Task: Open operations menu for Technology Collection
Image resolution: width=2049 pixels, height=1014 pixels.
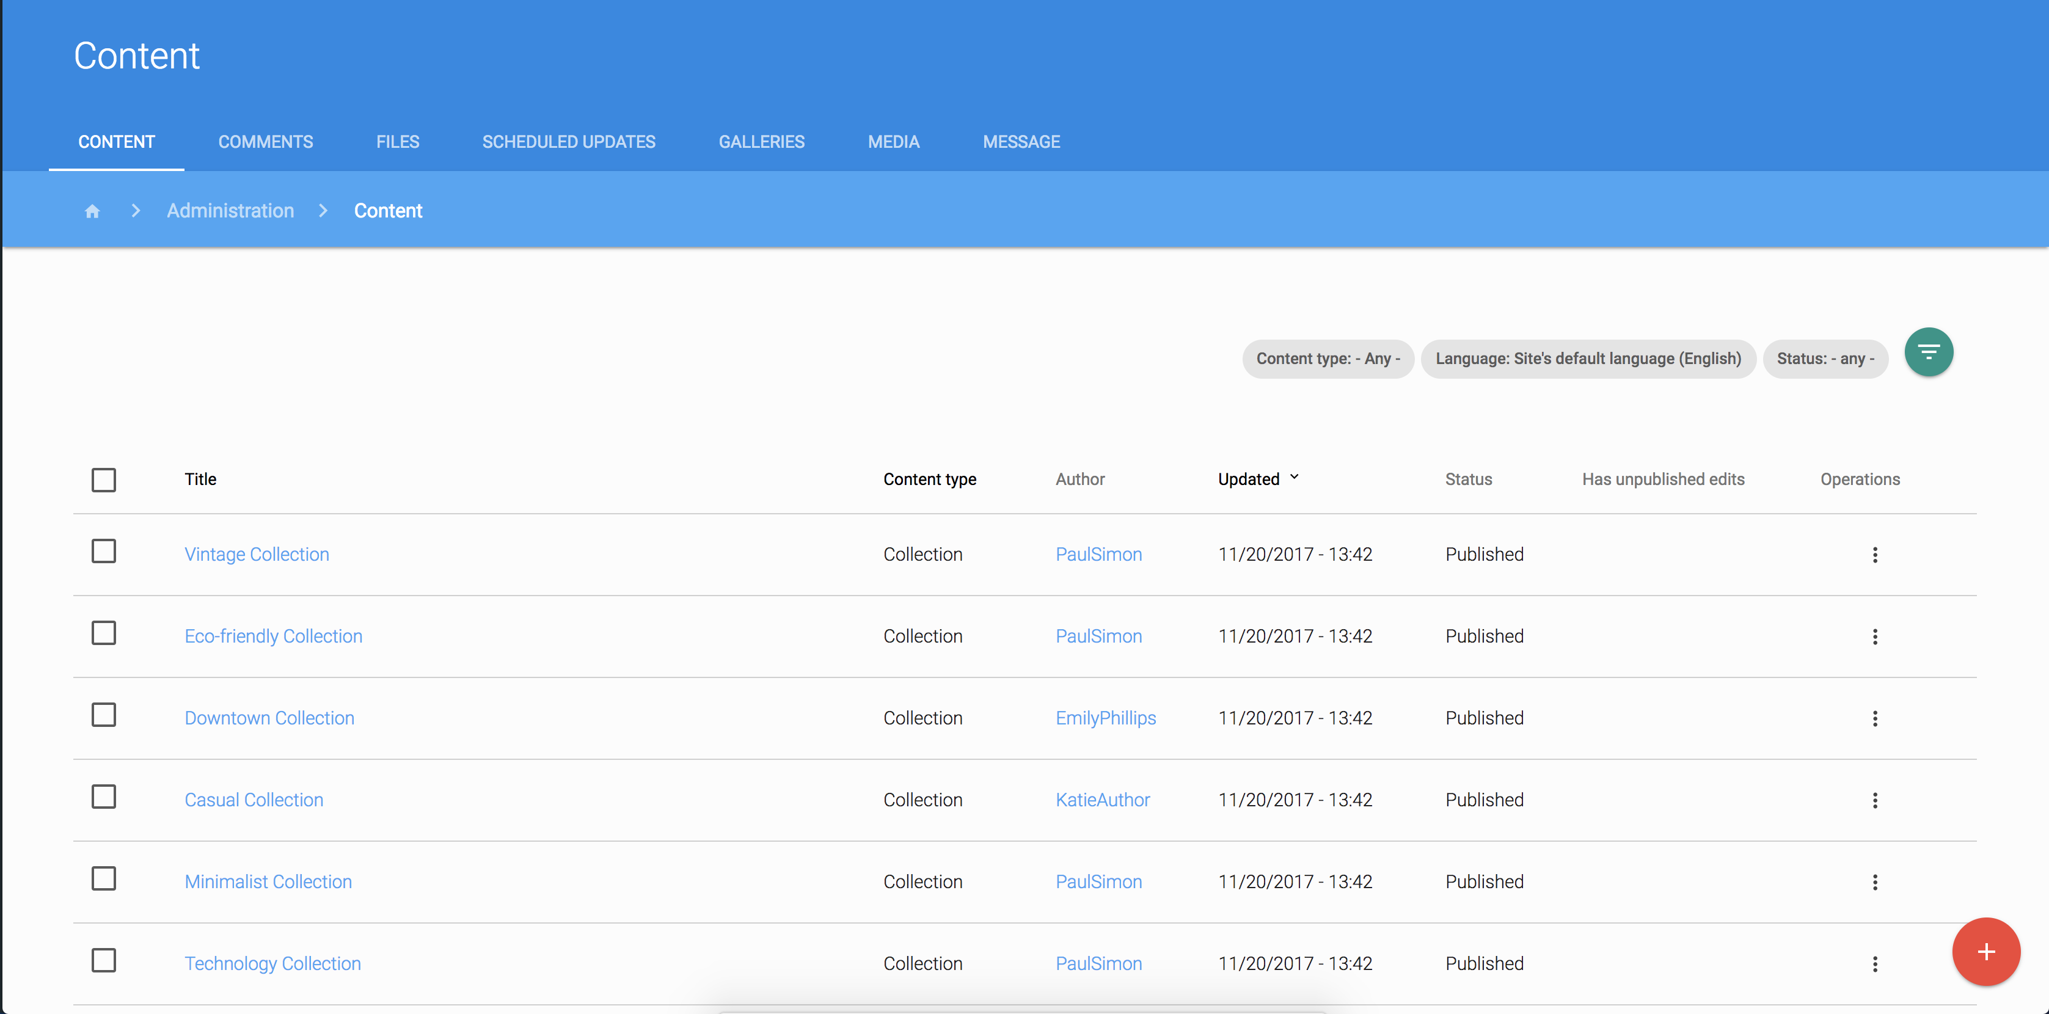Action: click(x=1875, y=964)
